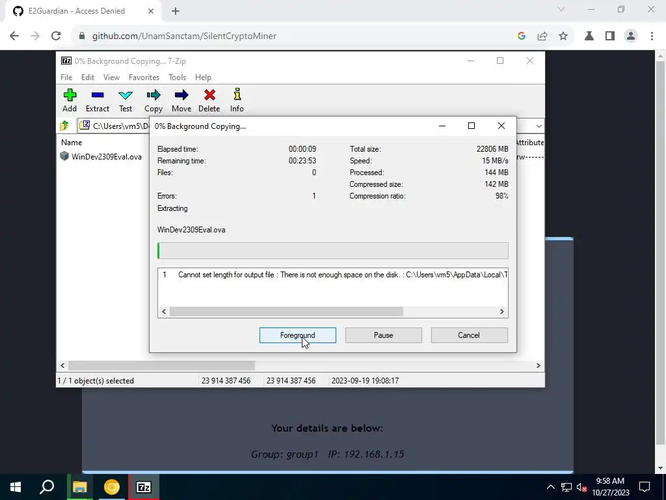Open the Chrome three-dot menu
This screenshot has height=500, width=666.
point(652,36)
